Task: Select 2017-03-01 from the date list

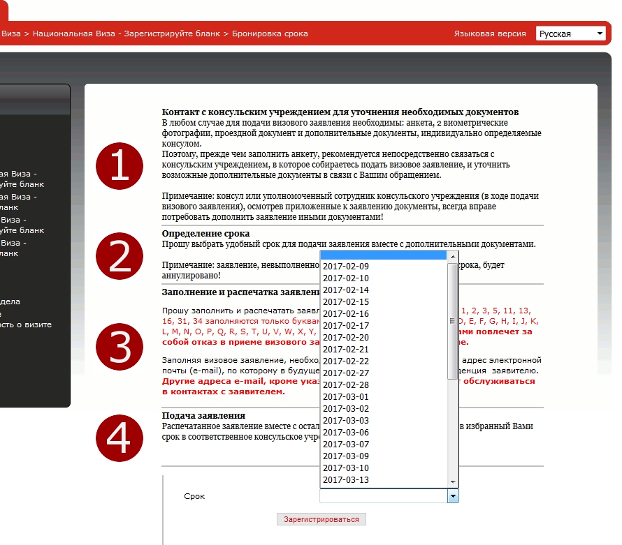Action: coord(384,397)
